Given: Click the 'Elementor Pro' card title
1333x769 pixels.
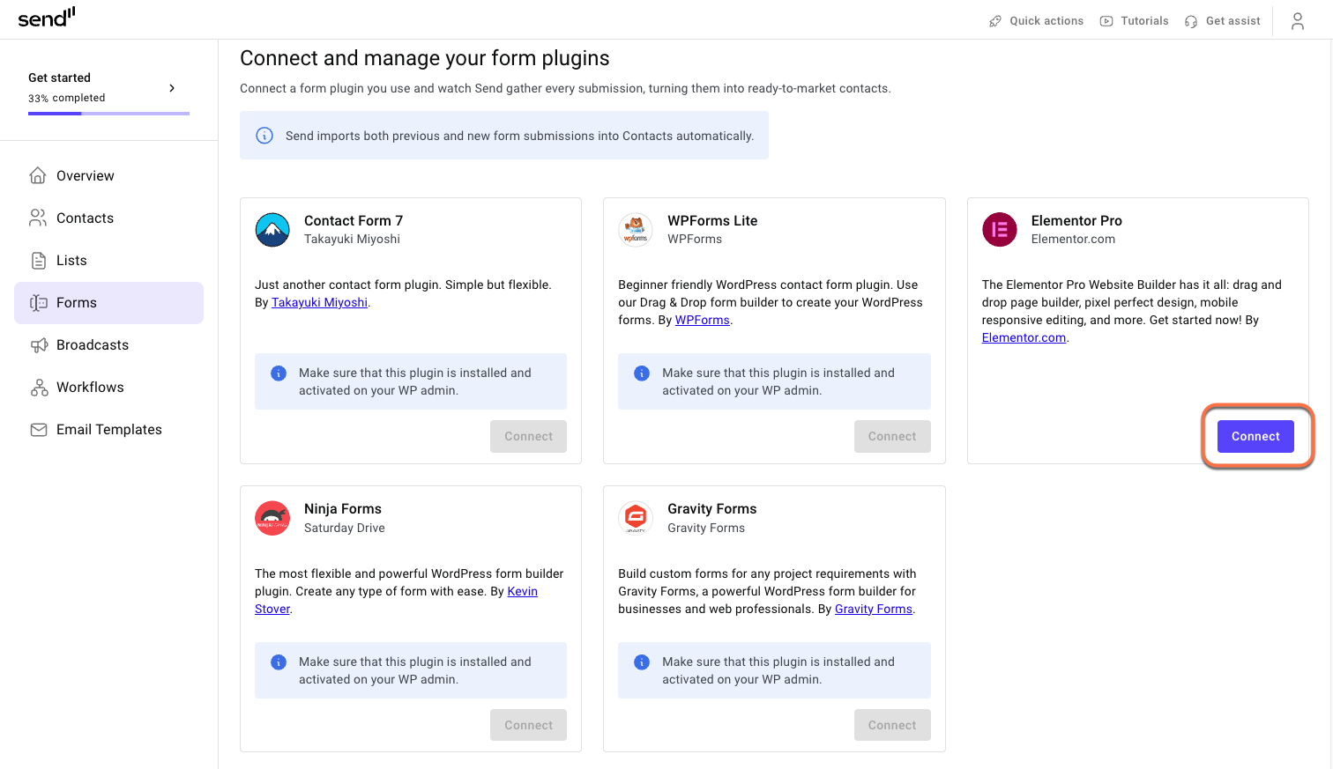Looking at the screenshot, I should (x=1076, y=220).
